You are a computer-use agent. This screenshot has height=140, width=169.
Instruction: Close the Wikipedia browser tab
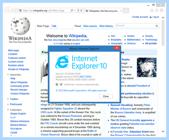tap(121, 11)
